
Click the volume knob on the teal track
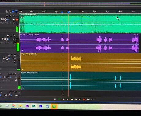tap(8, 77)
